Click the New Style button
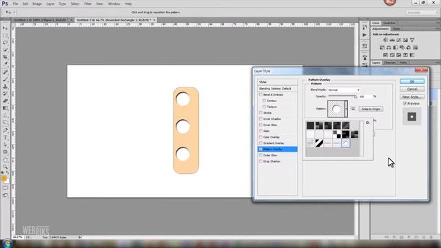The width and height of the screenshot is (441, 248). click(x=412, y=96)
